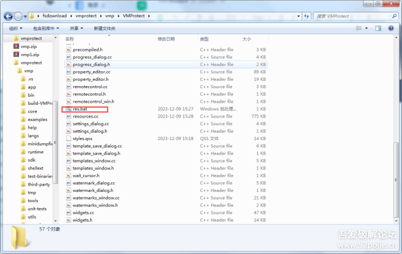402x254 pixels.
Task: Click the vmprotect breadcrumb segment
Action: (86, 16)
